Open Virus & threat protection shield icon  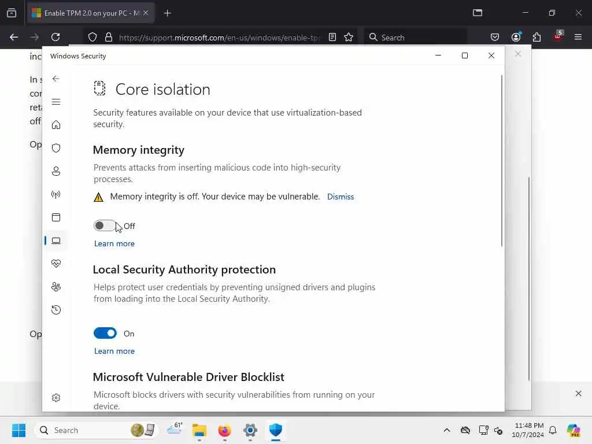(56, 148)
